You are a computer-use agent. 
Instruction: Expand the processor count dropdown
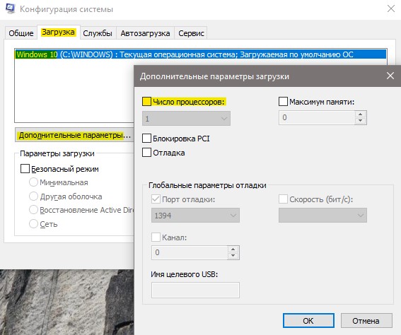tap(186, 119)
